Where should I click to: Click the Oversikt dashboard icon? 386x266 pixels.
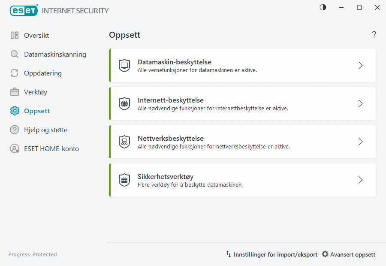[x=14, y=35]
